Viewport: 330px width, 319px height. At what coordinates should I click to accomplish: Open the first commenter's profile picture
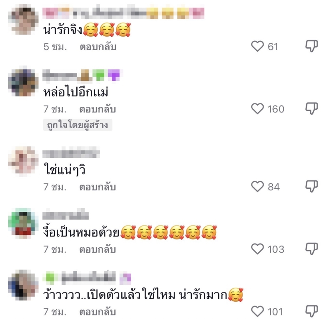24,20
